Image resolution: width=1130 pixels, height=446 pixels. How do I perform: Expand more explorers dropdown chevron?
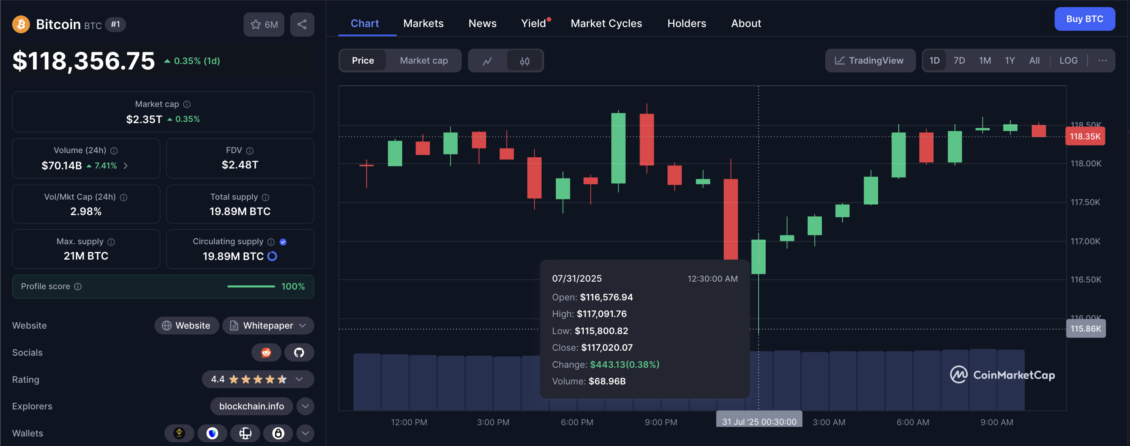tap(305, 406)
